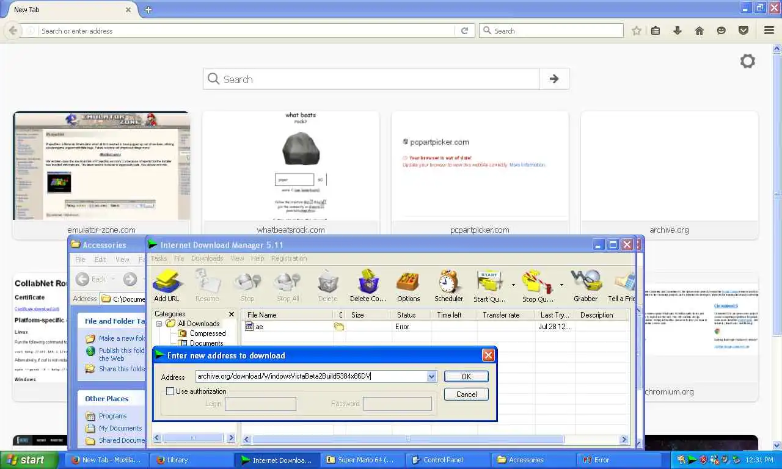Click Firefox home icon

pyautogui.click(x=700, y=31)
